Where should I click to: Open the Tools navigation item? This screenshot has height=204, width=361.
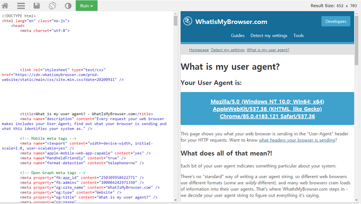click(x=298, y=35)
